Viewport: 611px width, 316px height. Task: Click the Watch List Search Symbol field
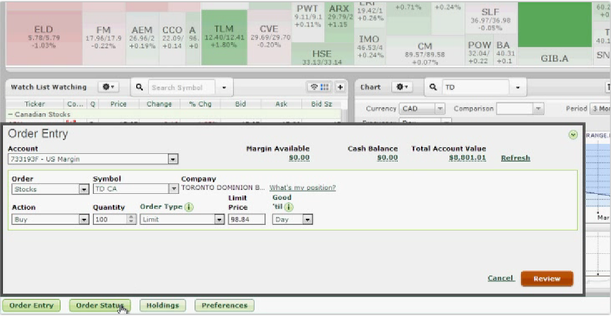pyautogui.click(x=181, y=88)
